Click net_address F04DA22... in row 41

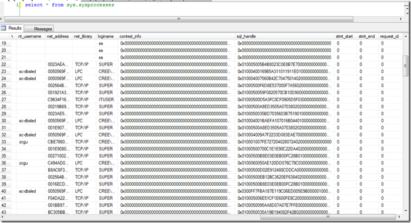coord(58,198)
